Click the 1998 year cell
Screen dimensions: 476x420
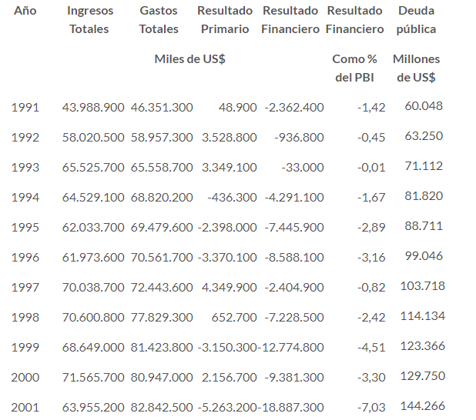click(25, 317)
